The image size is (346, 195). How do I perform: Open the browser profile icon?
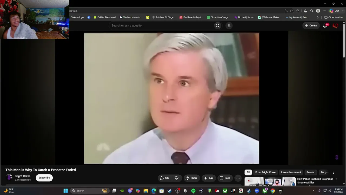tap(318, 11)
